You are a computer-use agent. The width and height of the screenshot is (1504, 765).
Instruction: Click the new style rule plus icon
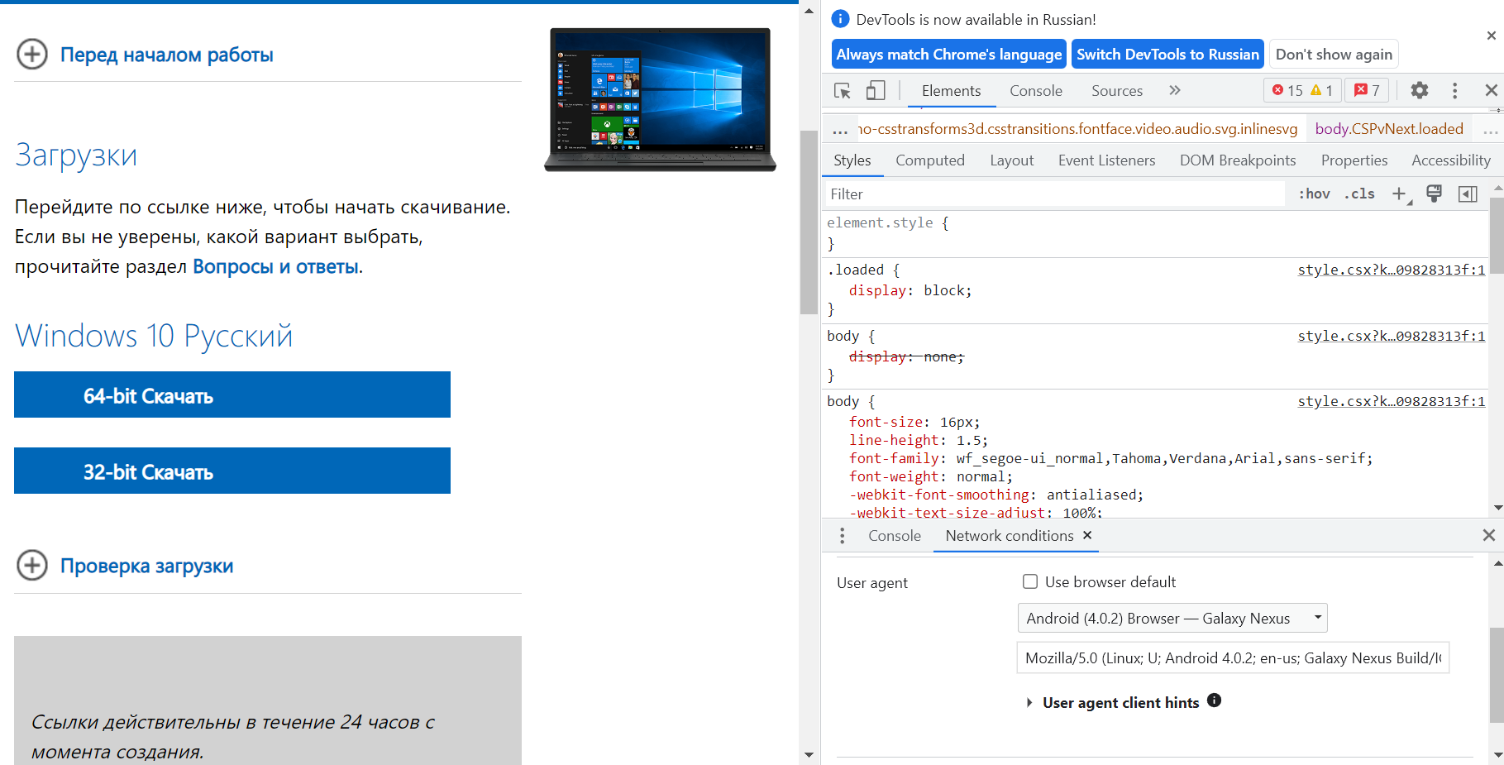click(1399, 194)
